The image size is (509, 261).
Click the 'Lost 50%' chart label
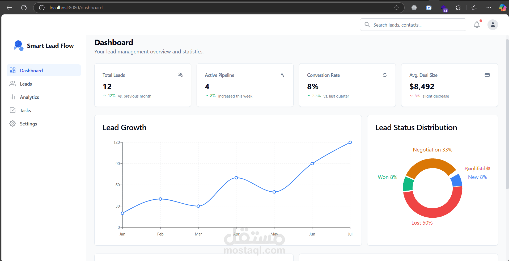click(422, 223)
